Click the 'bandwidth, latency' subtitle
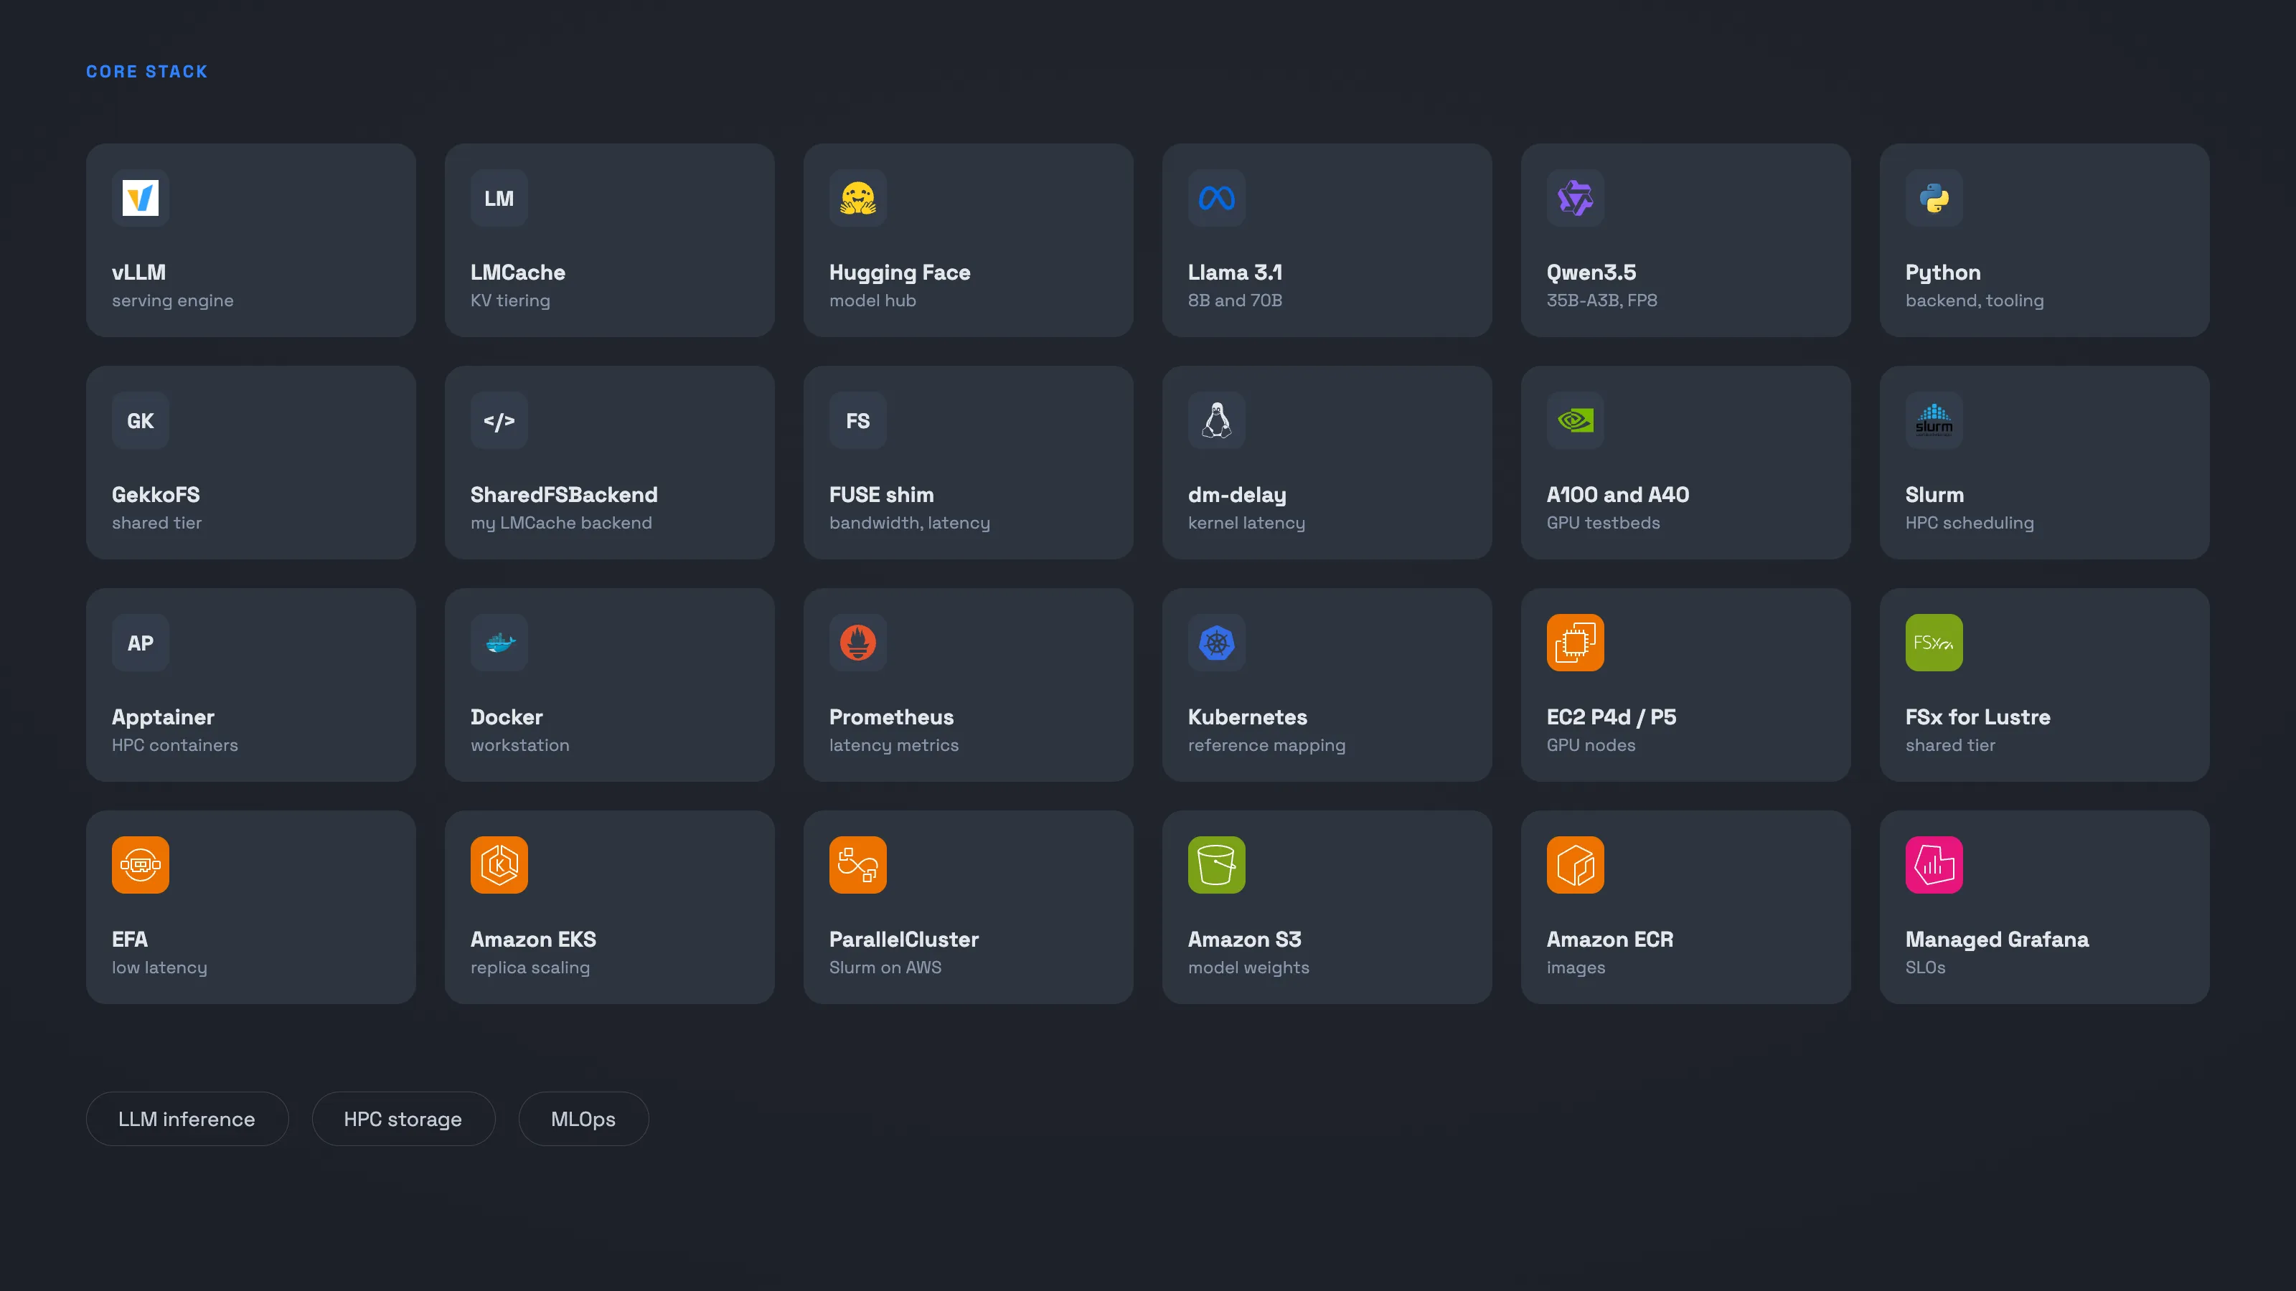Image resolution: width=2296 pixels, height=1291 pixels. (x=910, y=524)
